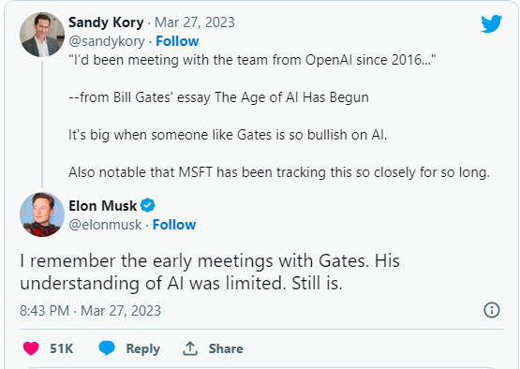
Task: Click the Reply text label
Action: pos(143,348)
